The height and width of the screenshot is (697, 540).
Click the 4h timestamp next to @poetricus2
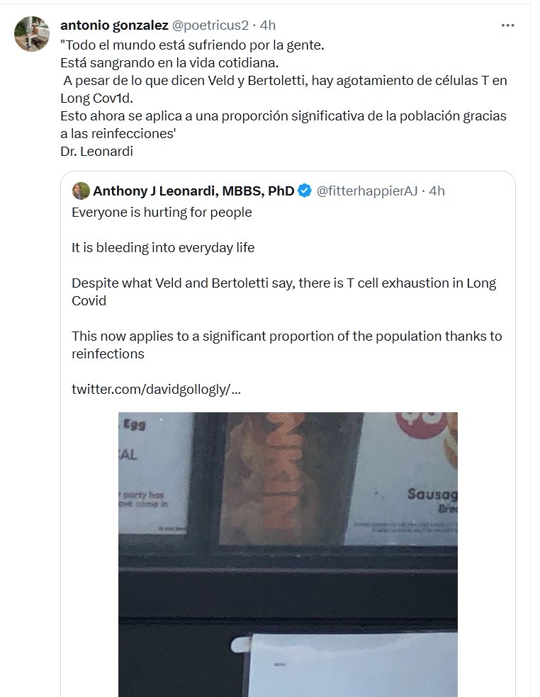267,25
